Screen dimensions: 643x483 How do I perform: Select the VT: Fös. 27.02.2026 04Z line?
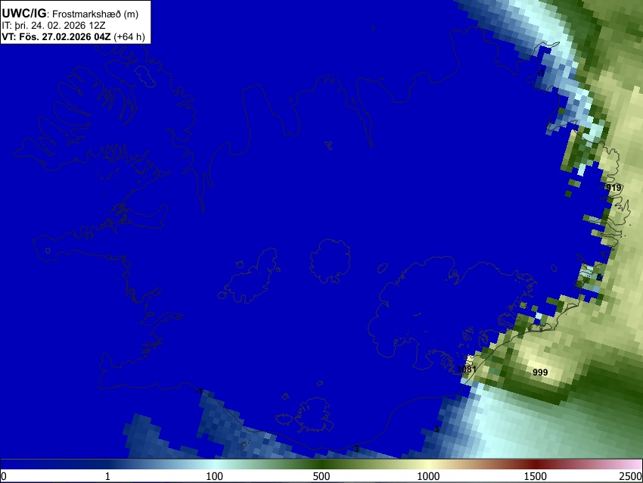[73, 37]
